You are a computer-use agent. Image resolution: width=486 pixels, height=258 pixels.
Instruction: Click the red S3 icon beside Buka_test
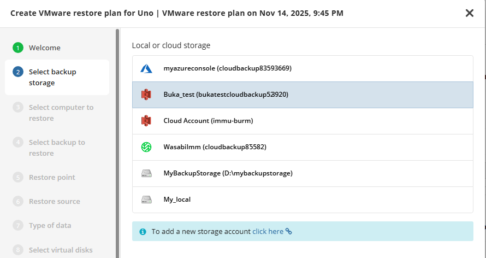click(x=146, y=95)
